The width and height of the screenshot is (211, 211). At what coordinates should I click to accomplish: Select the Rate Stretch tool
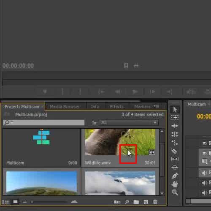click(175, 143)
